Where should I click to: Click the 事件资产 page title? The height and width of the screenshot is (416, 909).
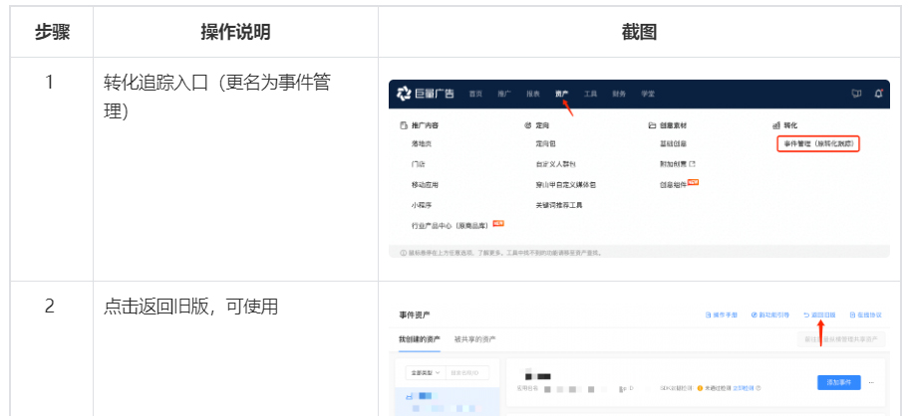(414, 315)
